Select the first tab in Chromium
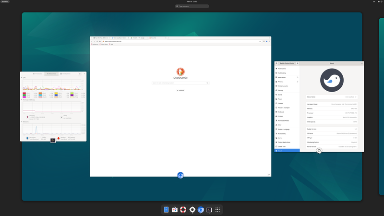384x216 pixels. (x=102, y=38)
